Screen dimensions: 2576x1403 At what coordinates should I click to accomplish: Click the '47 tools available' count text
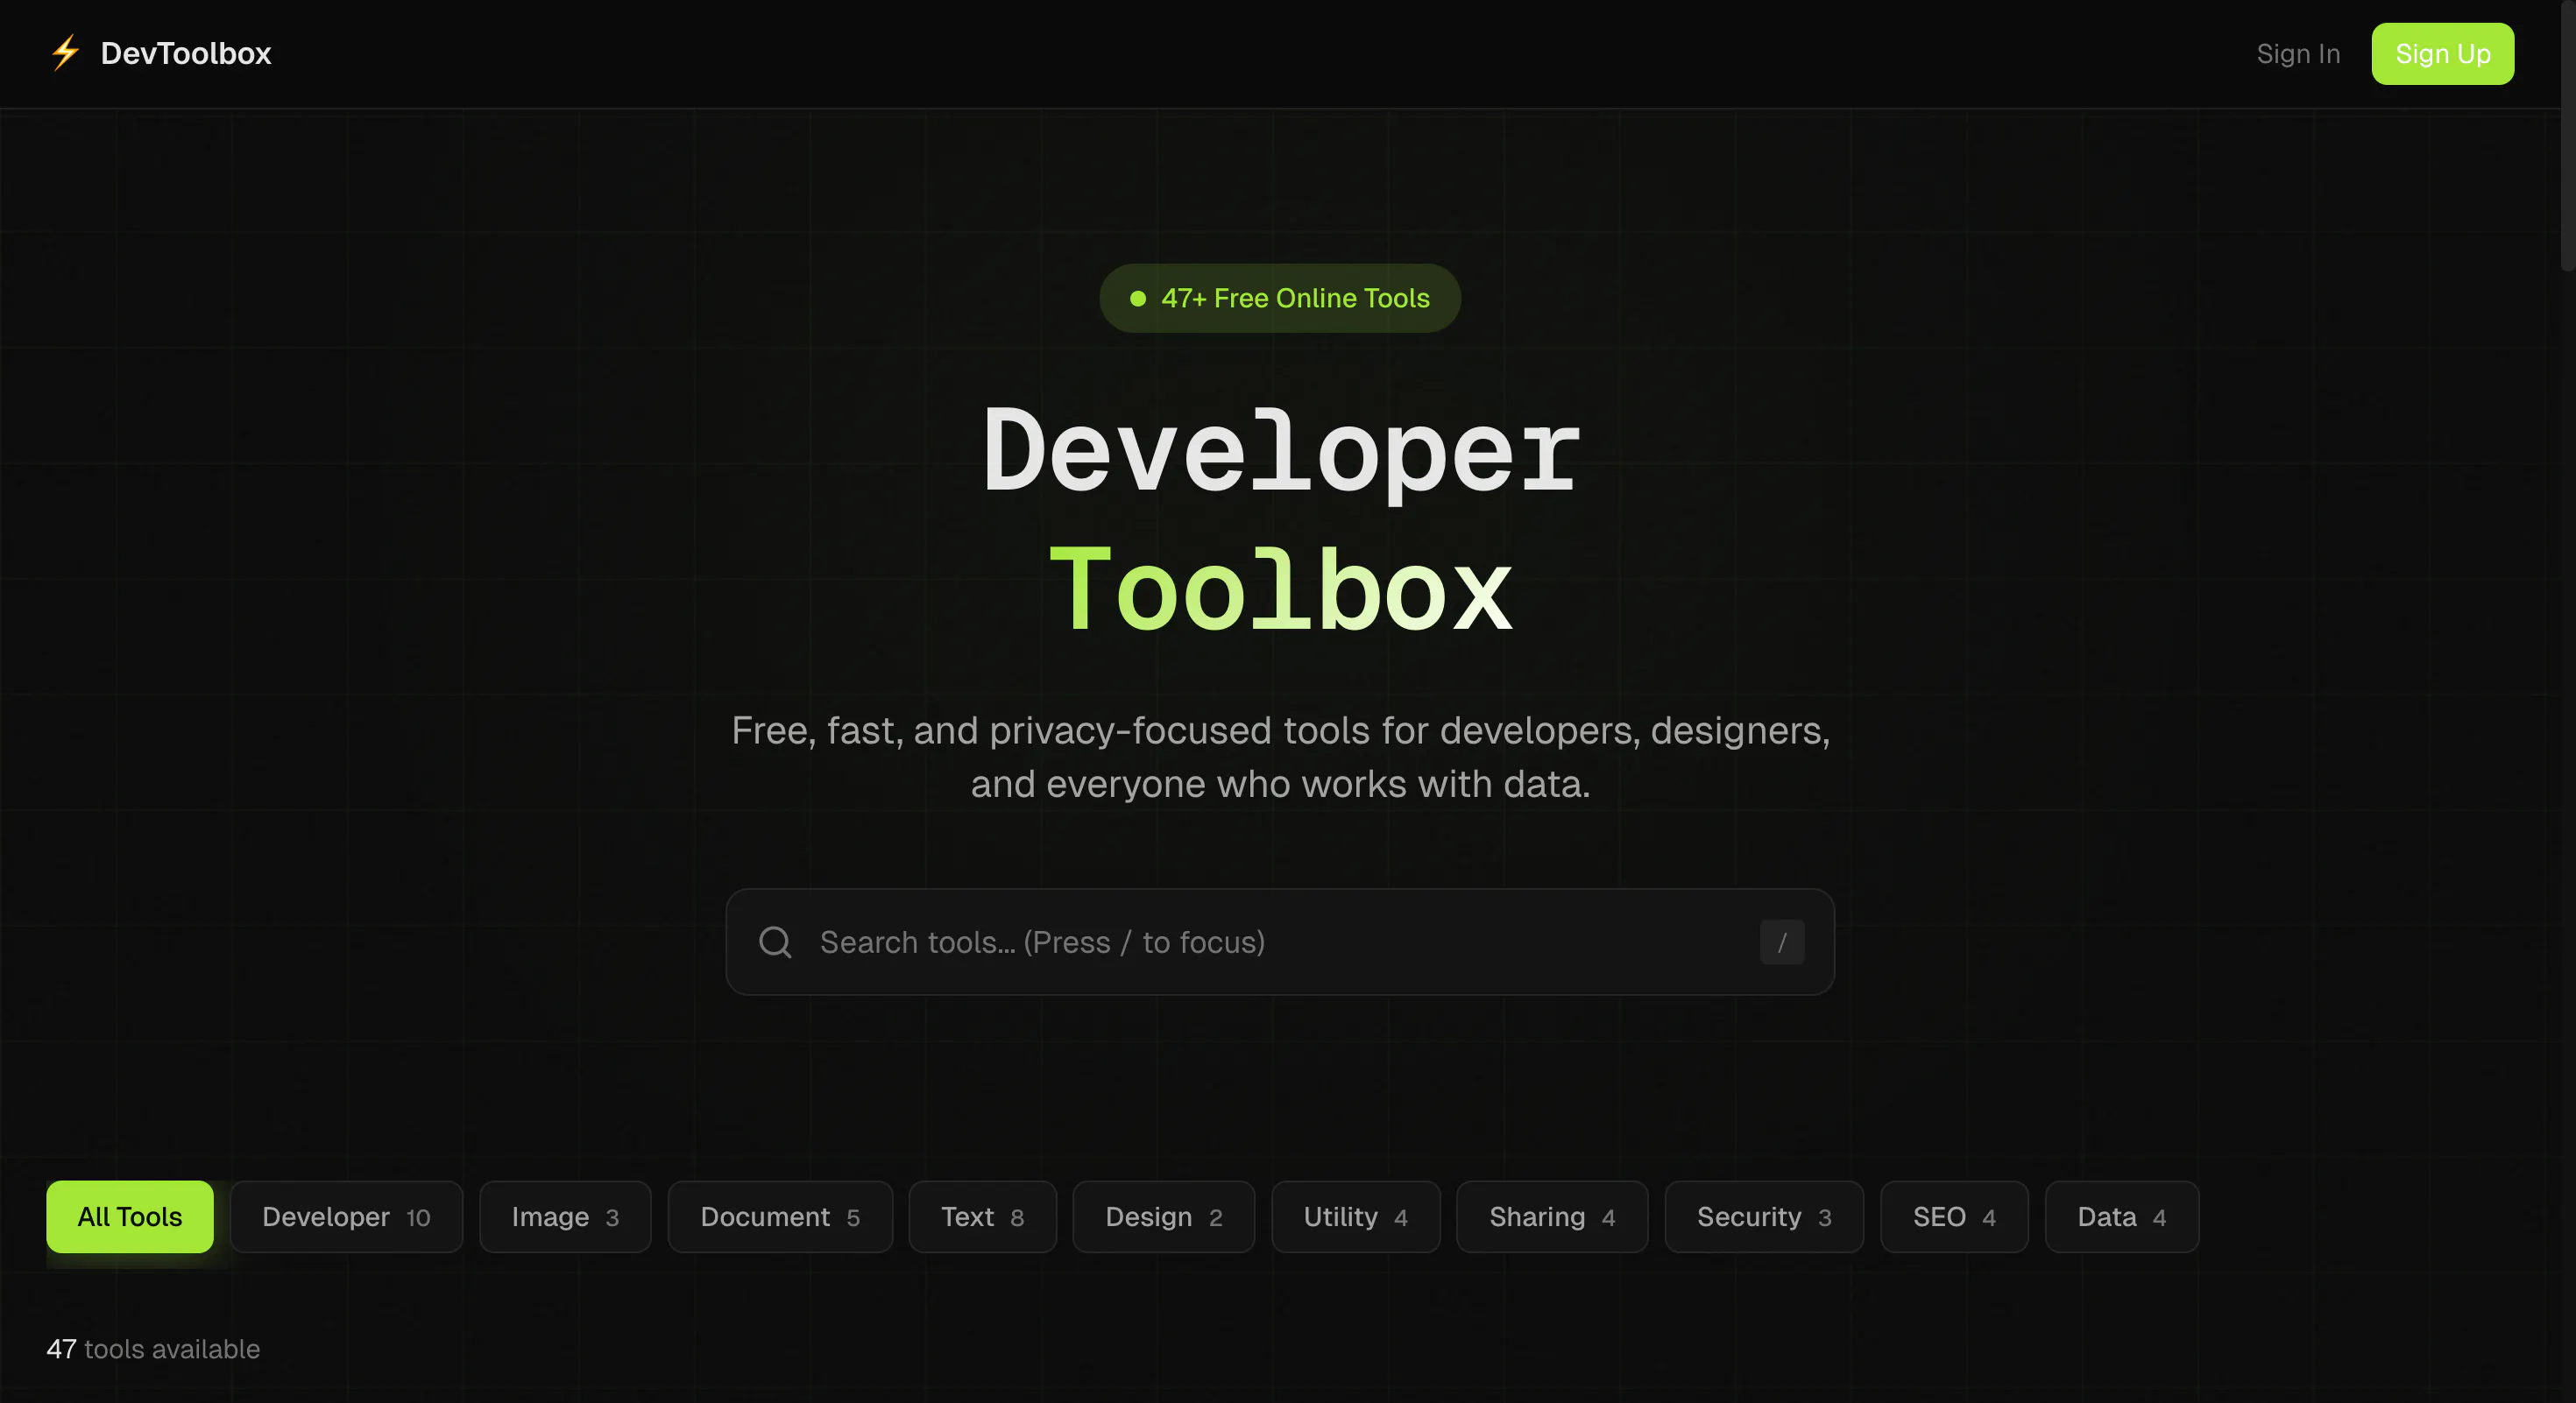tap(153, 1348)
